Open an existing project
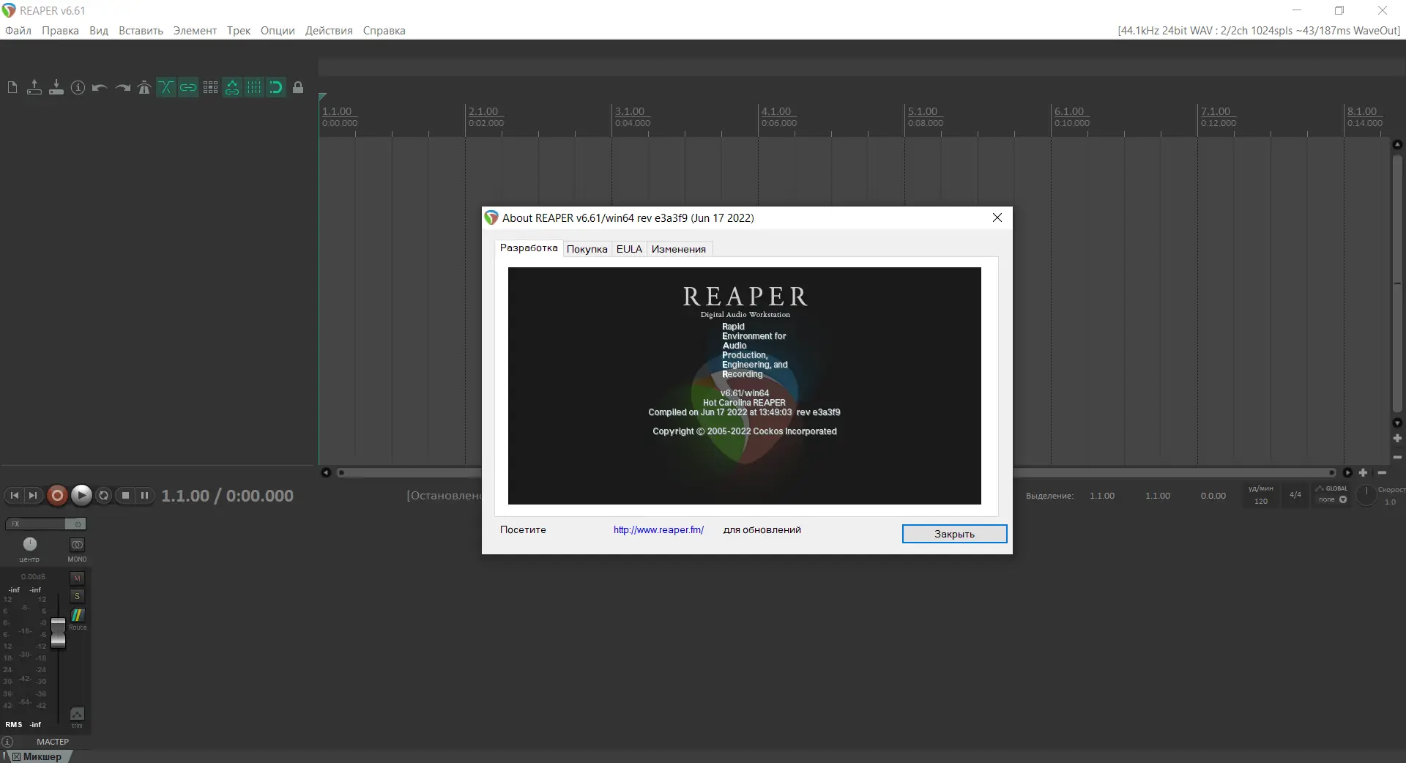This screenshot has height=763, width=1406. (34, 87)
